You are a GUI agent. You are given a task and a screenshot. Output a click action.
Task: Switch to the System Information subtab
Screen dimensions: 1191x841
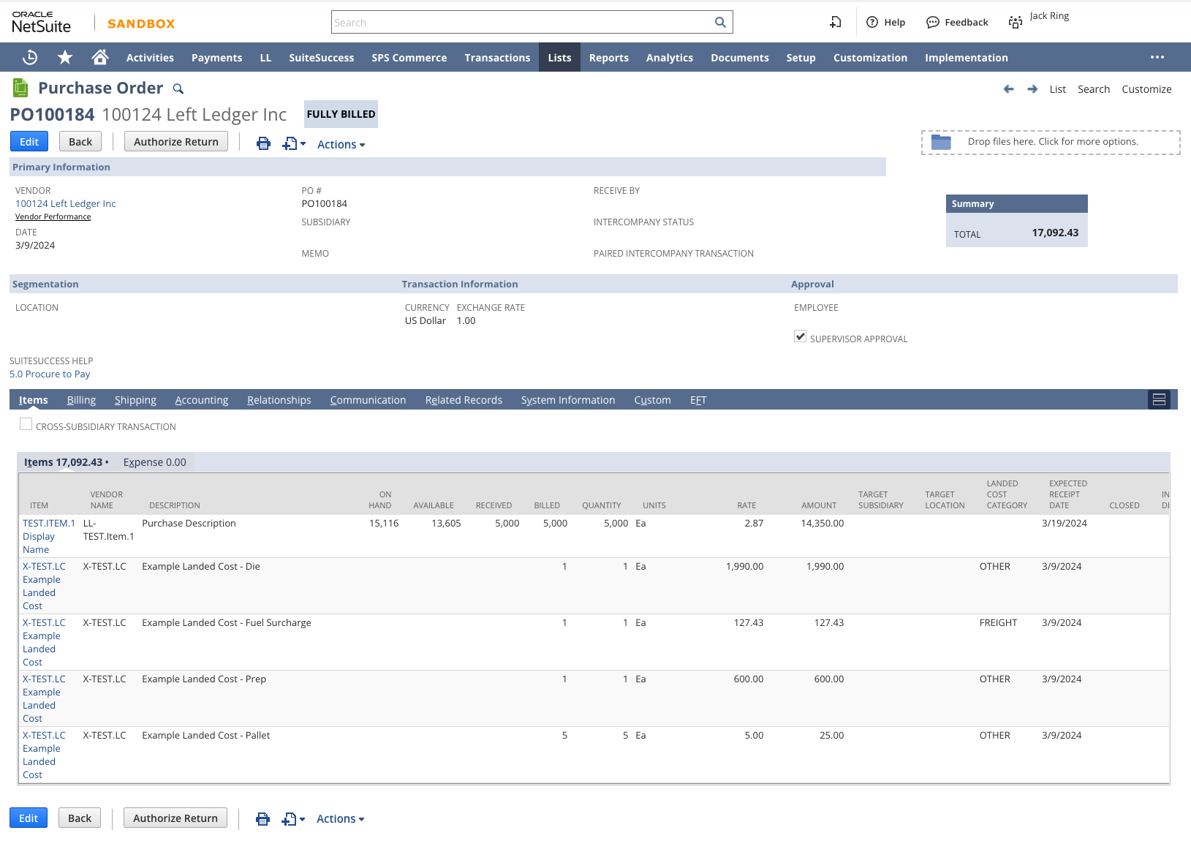568,400
